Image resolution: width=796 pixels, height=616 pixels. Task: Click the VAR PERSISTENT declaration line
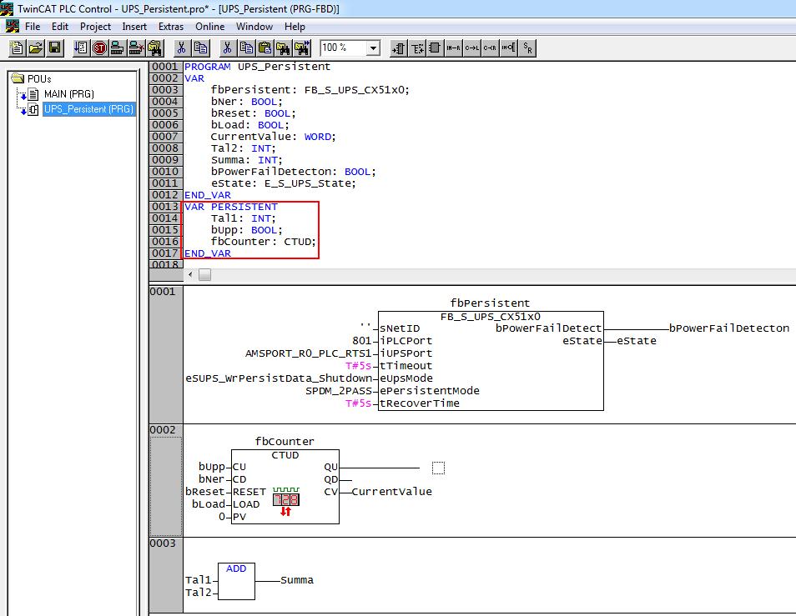pyautogui.click(x=231, y=207)
